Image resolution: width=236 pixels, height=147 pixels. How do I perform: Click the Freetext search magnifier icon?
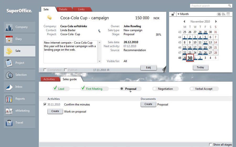pyautogui.click(x=229, y=6)
